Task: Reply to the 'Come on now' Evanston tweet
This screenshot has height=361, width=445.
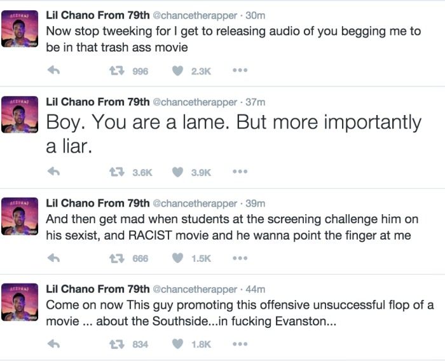Action: [x=54, y=344]
